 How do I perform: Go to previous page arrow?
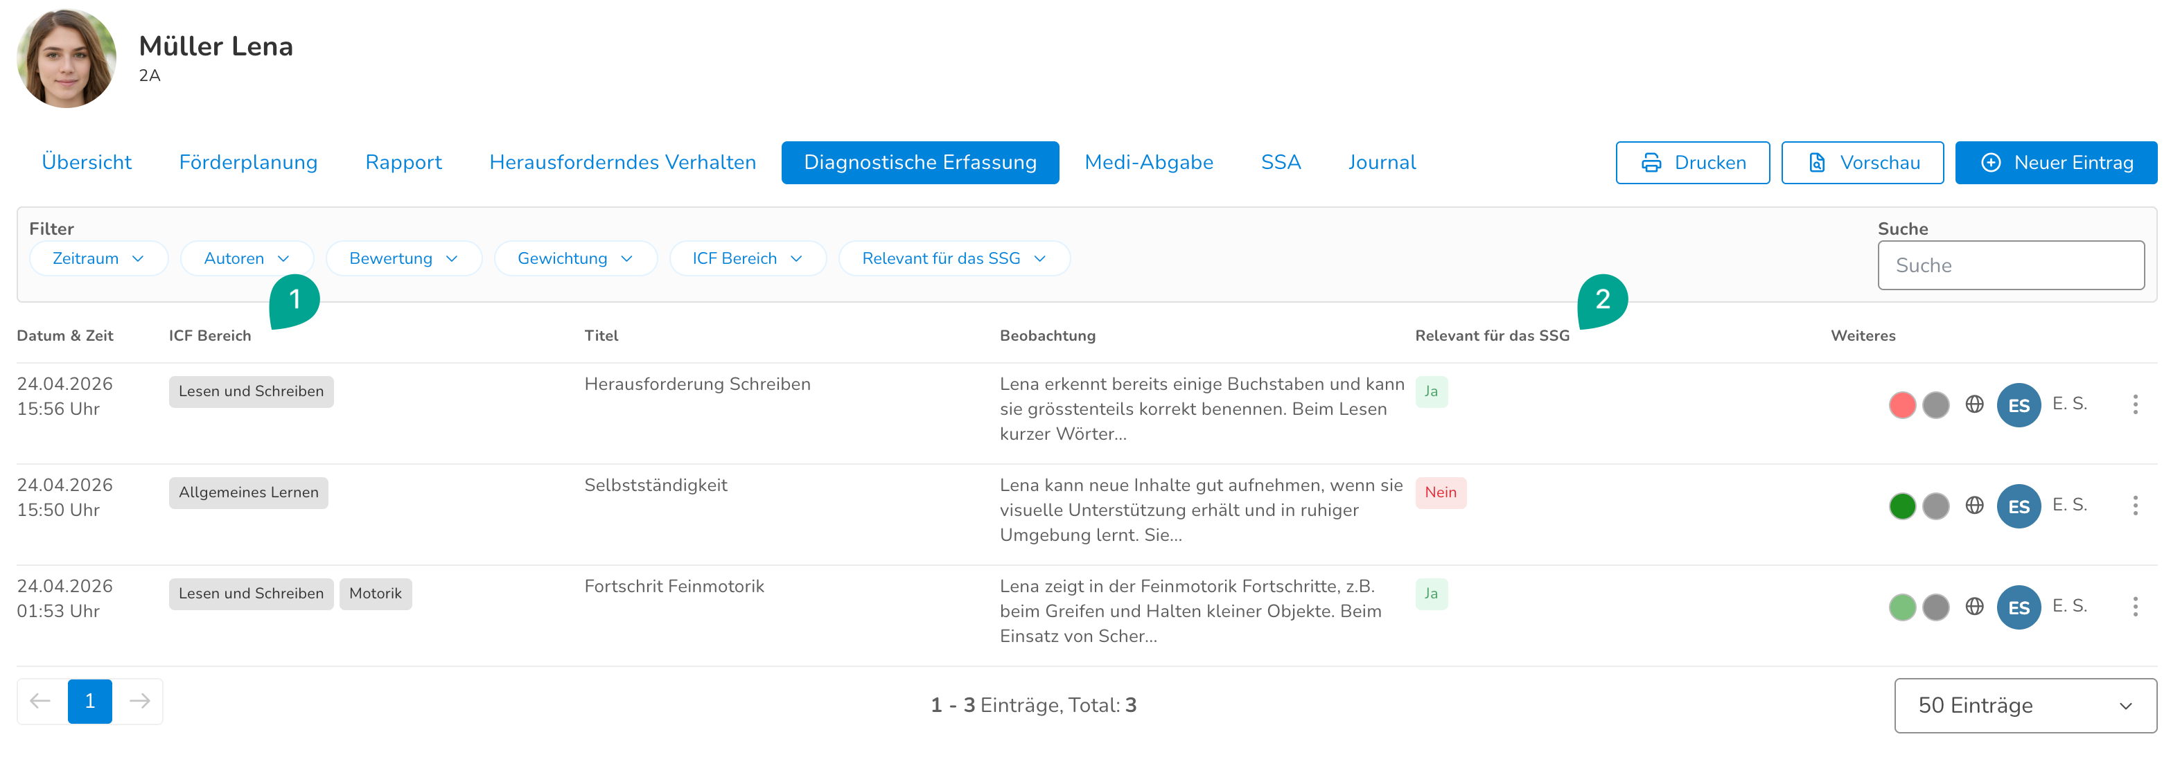click(x=41, y=701)
